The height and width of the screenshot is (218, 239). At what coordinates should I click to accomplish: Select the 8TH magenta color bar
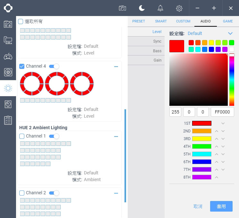coord(202,177)
